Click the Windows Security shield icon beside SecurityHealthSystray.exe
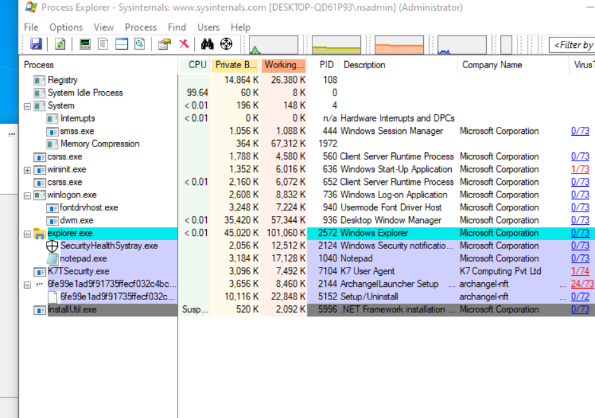595x418 pixels. (x=52, y=246)
